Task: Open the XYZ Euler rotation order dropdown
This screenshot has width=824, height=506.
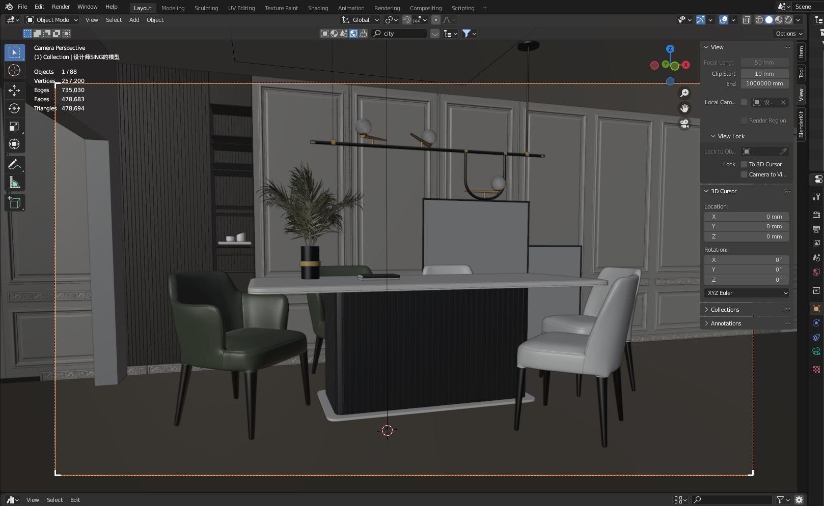Action: (x=746, y=293)
